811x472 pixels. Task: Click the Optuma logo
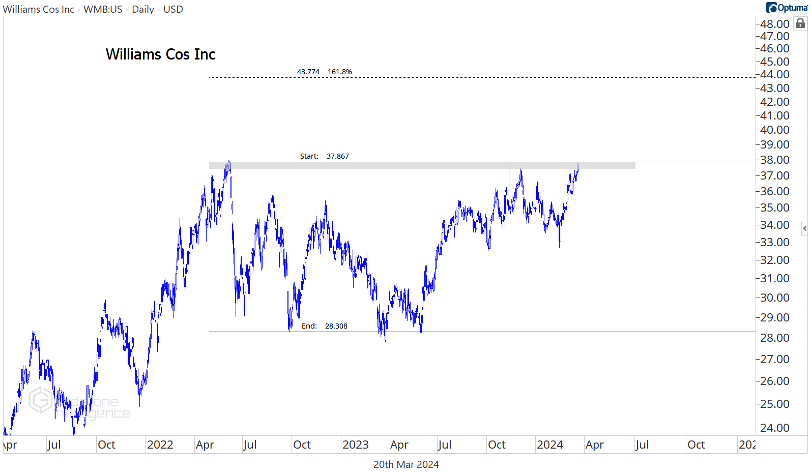(x=787, y=7)
